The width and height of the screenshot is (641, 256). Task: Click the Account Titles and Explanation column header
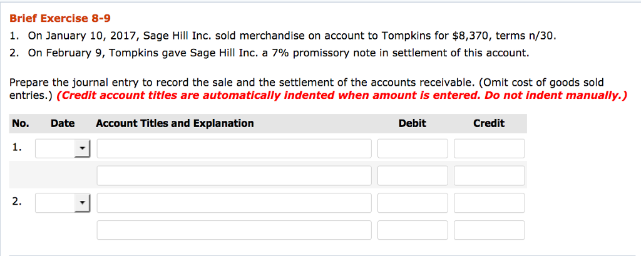pos(175,123)
